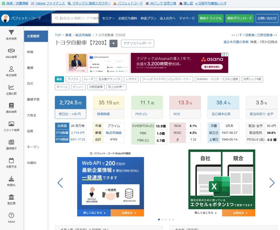Open 株価DL download icon
280x230 pixels.
[11, 179]
